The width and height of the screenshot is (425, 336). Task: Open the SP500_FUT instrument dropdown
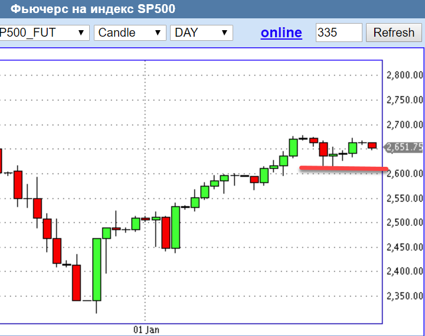pyautogui.click(x=44, y=33)
